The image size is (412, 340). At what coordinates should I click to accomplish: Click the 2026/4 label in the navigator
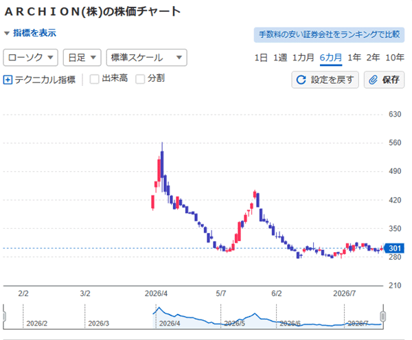point(170,324)
